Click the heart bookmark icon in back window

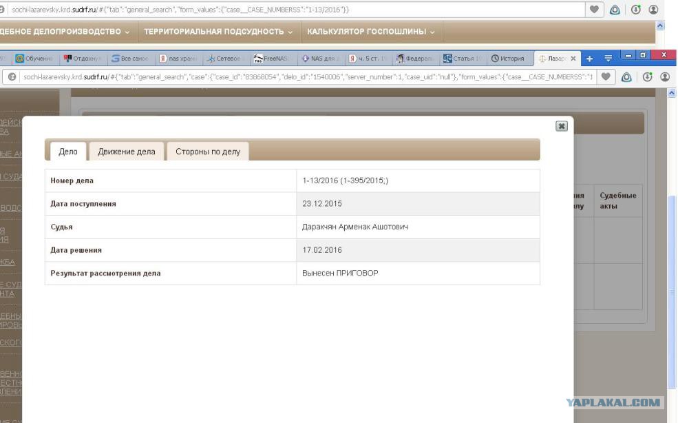tap(594, 10)
